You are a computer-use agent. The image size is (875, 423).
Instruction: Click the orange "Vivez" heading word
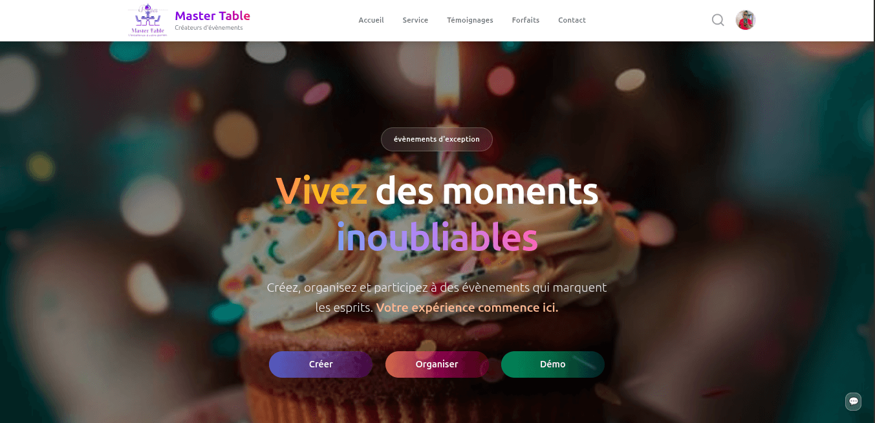pyautogui.click(x=321, y=190)
